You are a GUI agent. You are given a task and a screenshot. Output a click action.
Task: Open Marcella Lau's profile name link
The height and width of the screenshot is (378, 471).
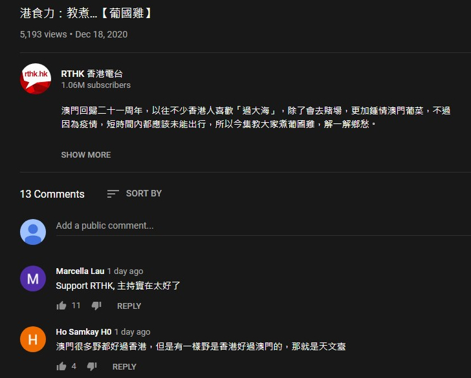point(80,271)
